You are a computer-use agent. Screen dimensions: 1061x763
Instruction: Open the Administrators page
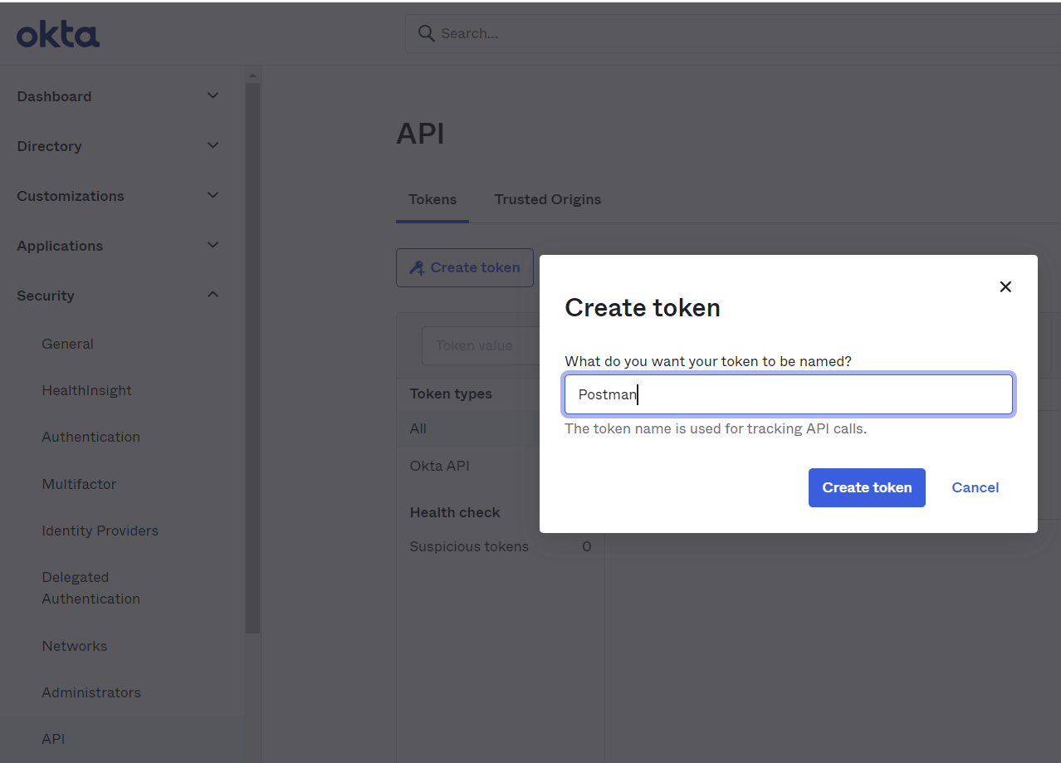click(91, 692)
